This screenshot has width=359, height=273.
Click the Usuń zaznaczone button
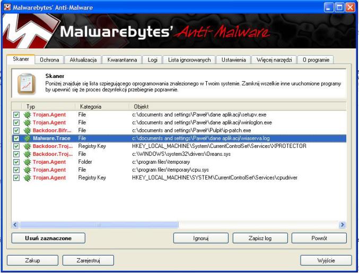(x=48, y=238)
